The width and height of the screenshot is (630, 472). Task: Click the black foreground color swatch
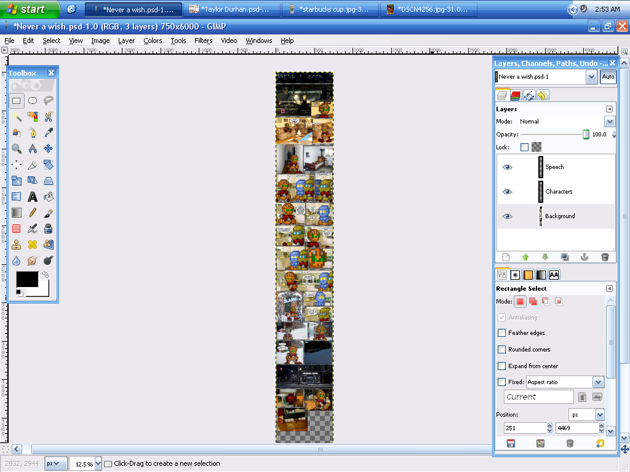(x=27, y=279)
